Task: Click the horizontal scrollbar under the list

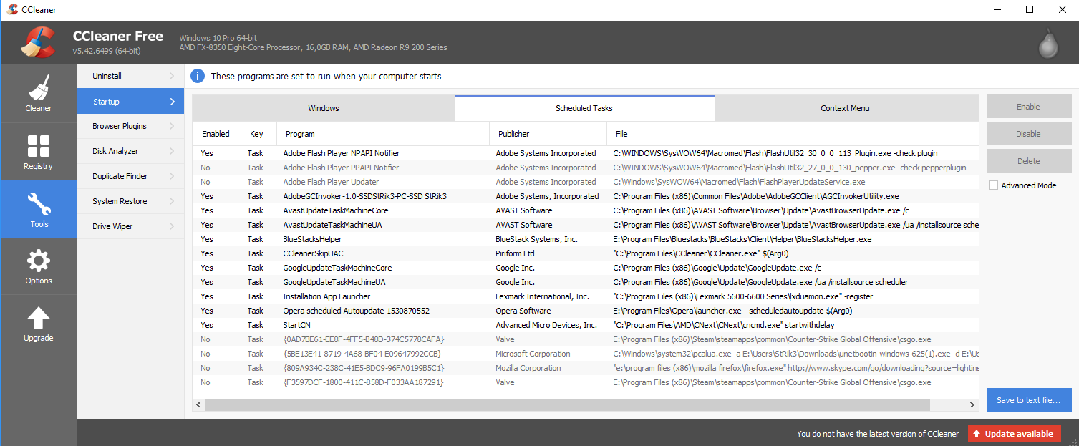Action: (585, 404)
